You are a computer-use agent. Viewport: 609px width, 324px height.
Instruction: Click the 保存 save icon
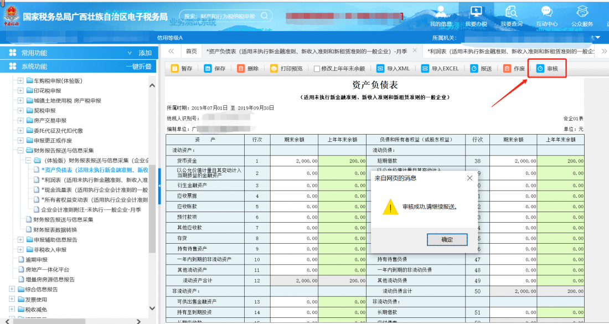(208, 69)
